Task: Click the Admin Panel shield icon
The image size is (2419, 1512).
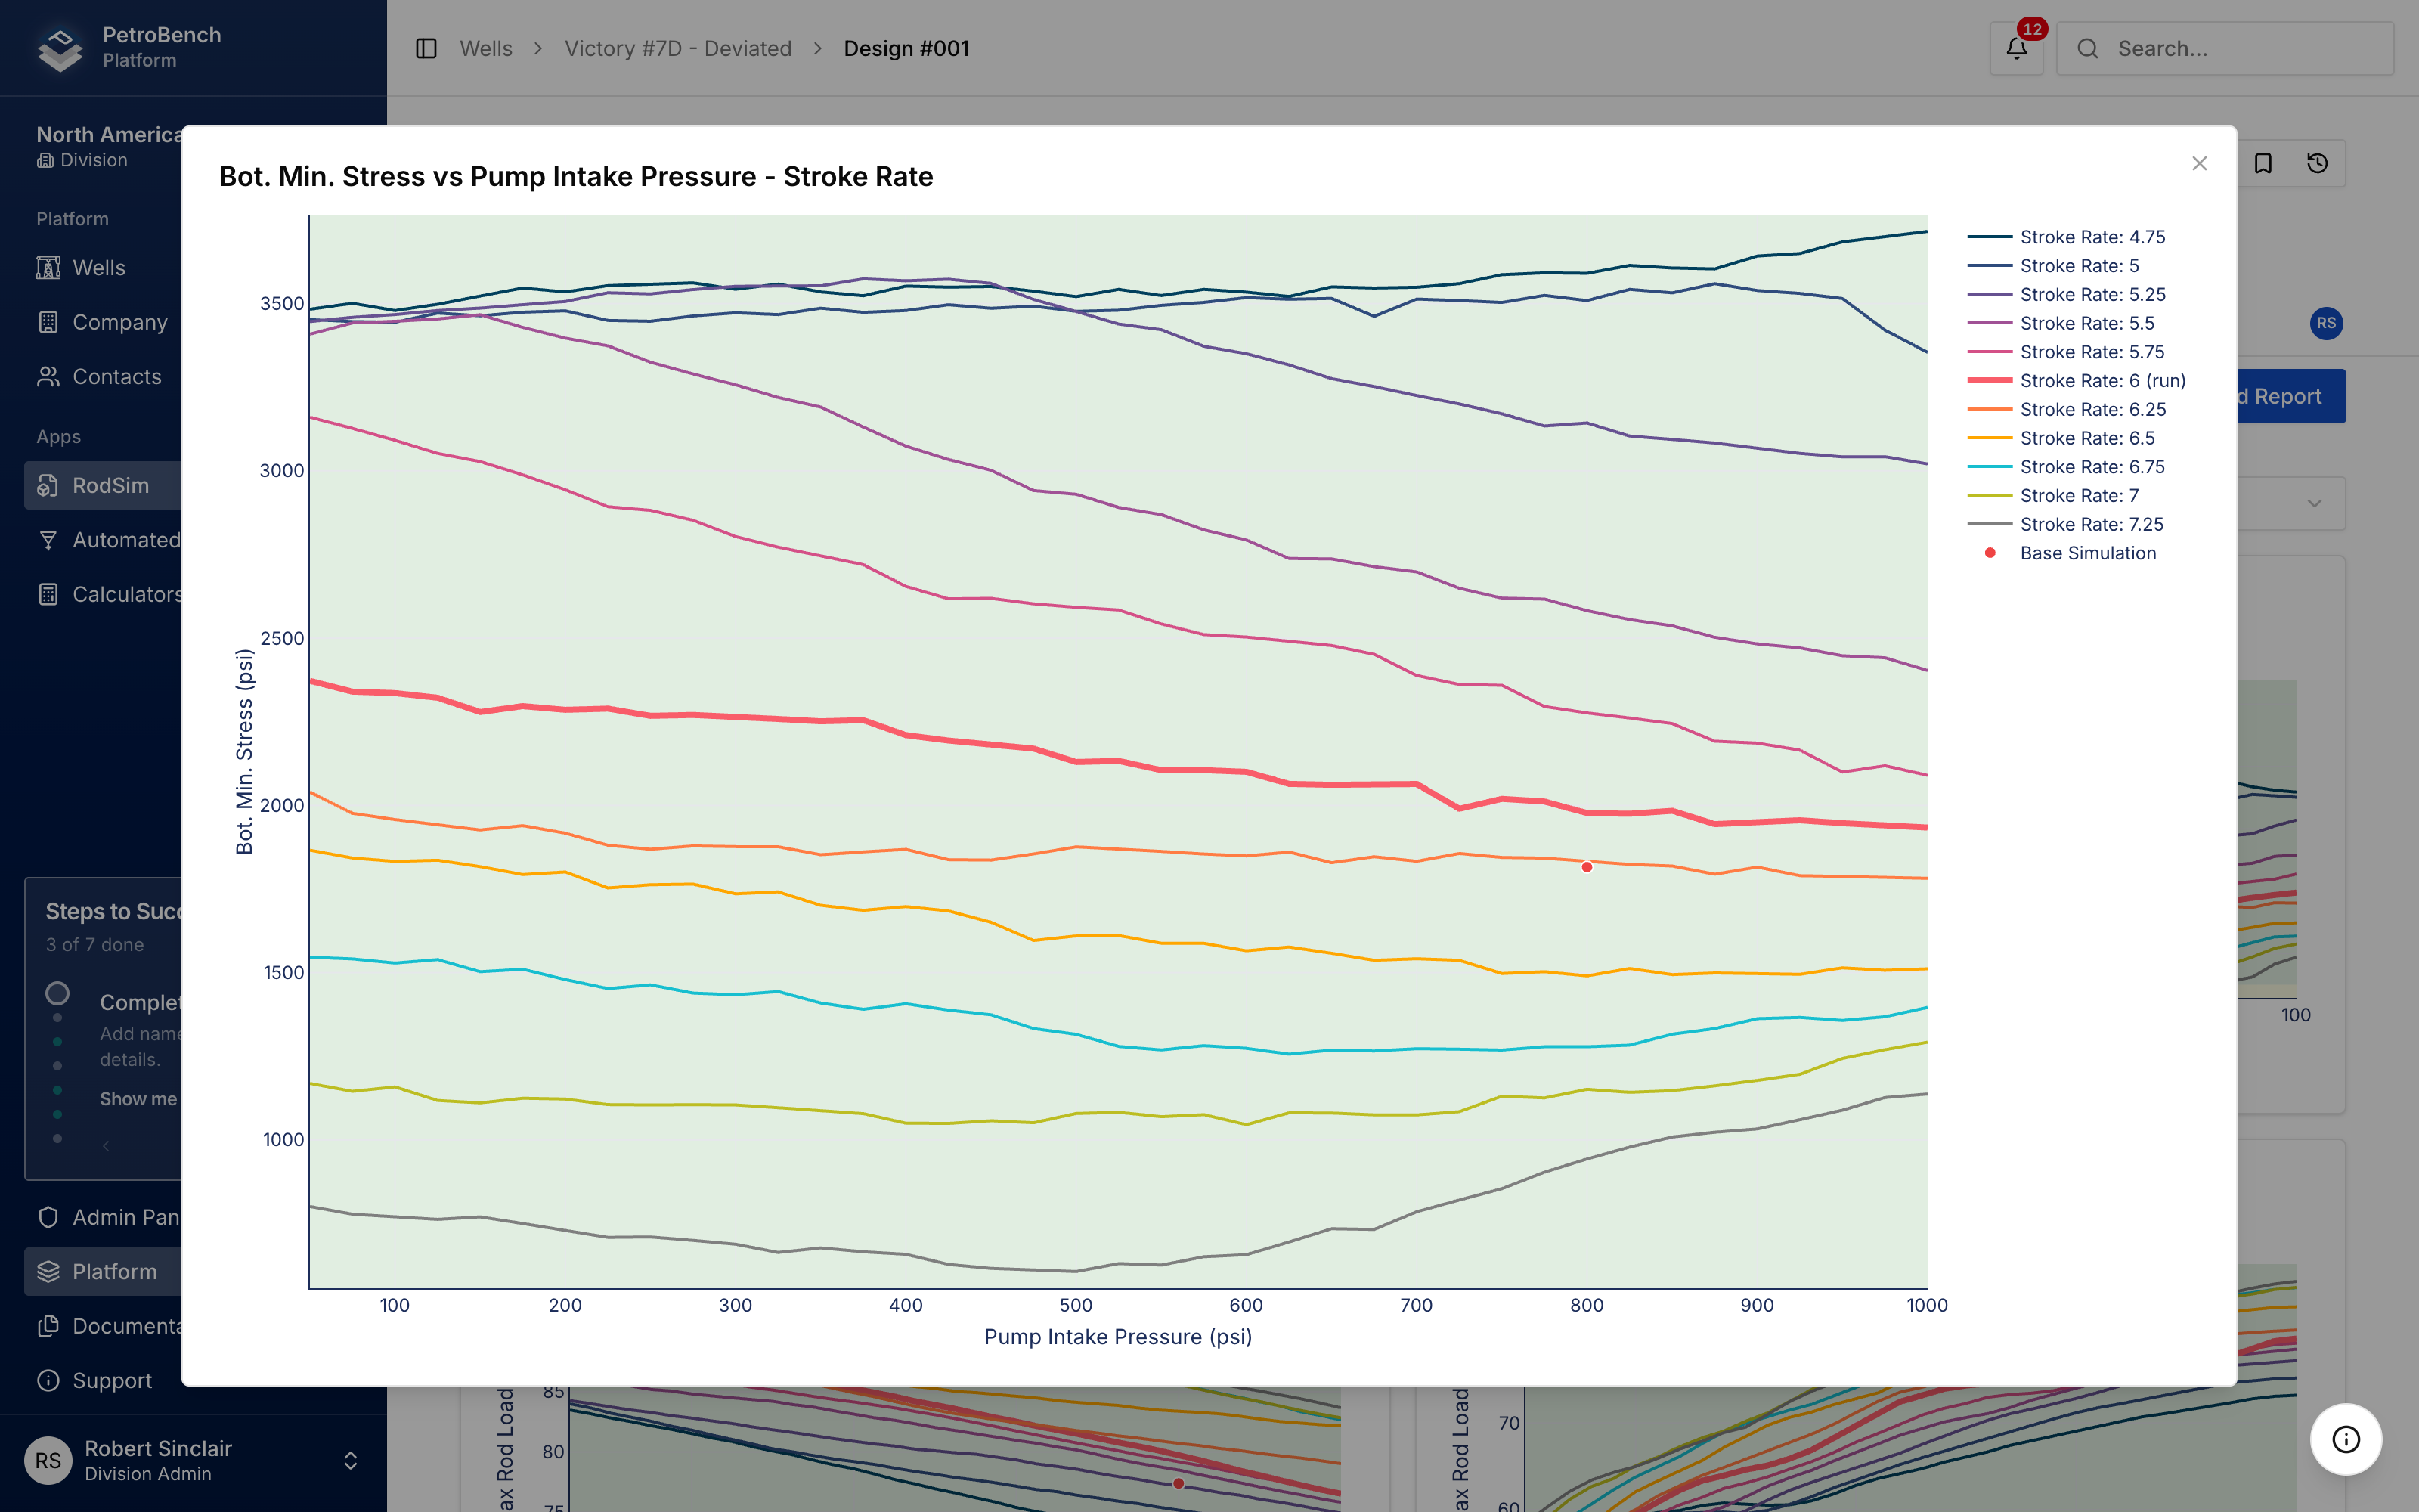Action: [x=48, y=1217]
